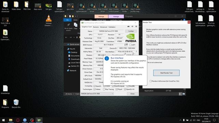Click BIOS version share/export icon

coord(126,45)
